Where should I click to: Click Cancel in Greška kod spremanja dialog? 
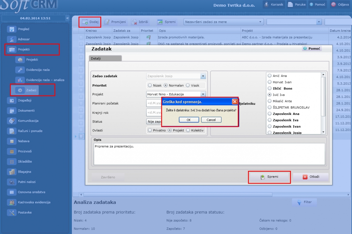[x=211, y=120]
